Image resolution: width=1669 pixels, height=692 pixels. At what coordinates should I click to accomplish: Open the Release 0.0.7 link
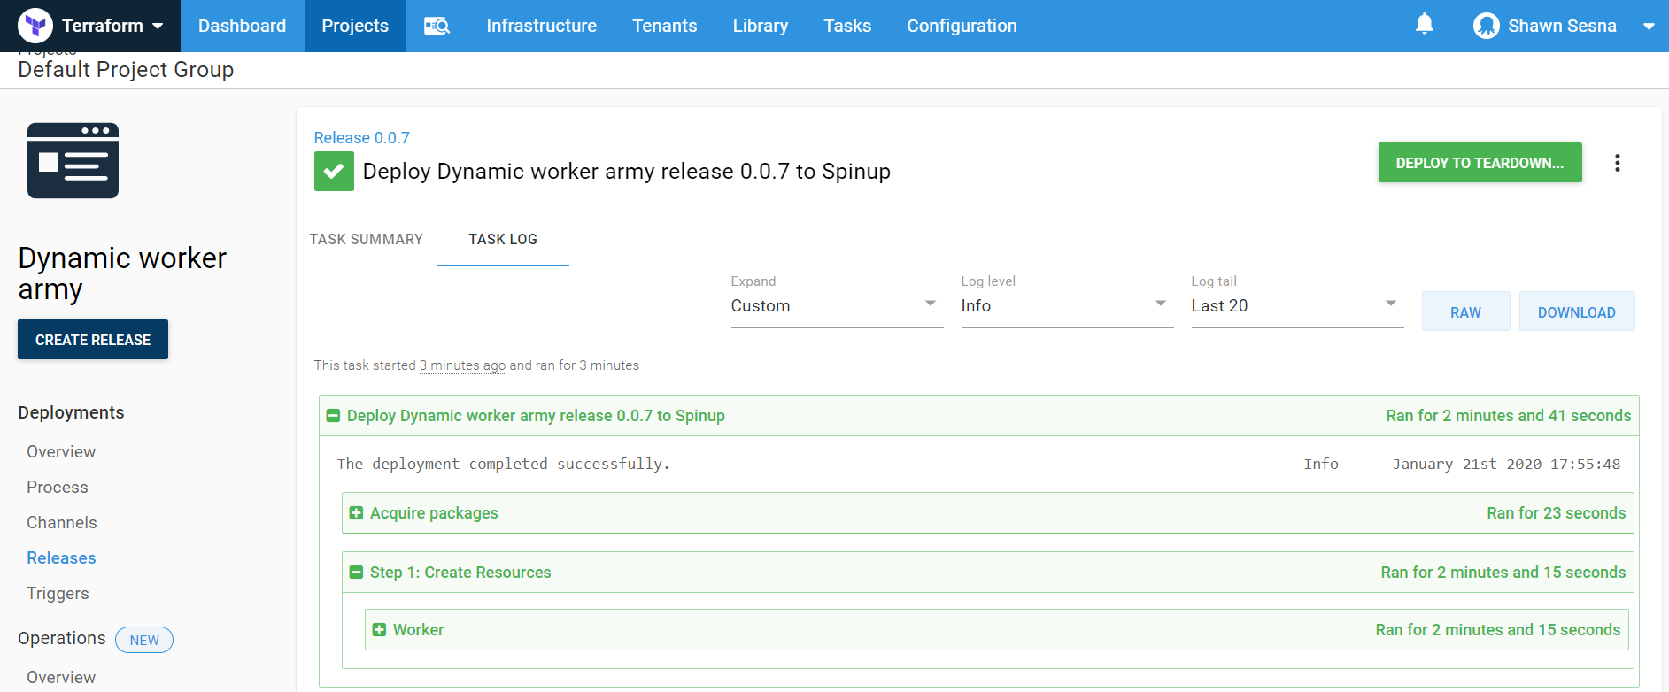pyautogui.click(x=361, y=137)
